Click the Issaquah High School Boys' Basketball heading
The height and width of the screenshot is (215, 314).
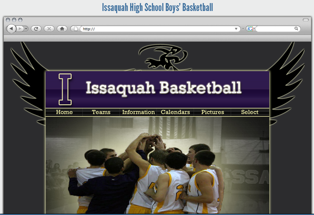coord(157,7)
